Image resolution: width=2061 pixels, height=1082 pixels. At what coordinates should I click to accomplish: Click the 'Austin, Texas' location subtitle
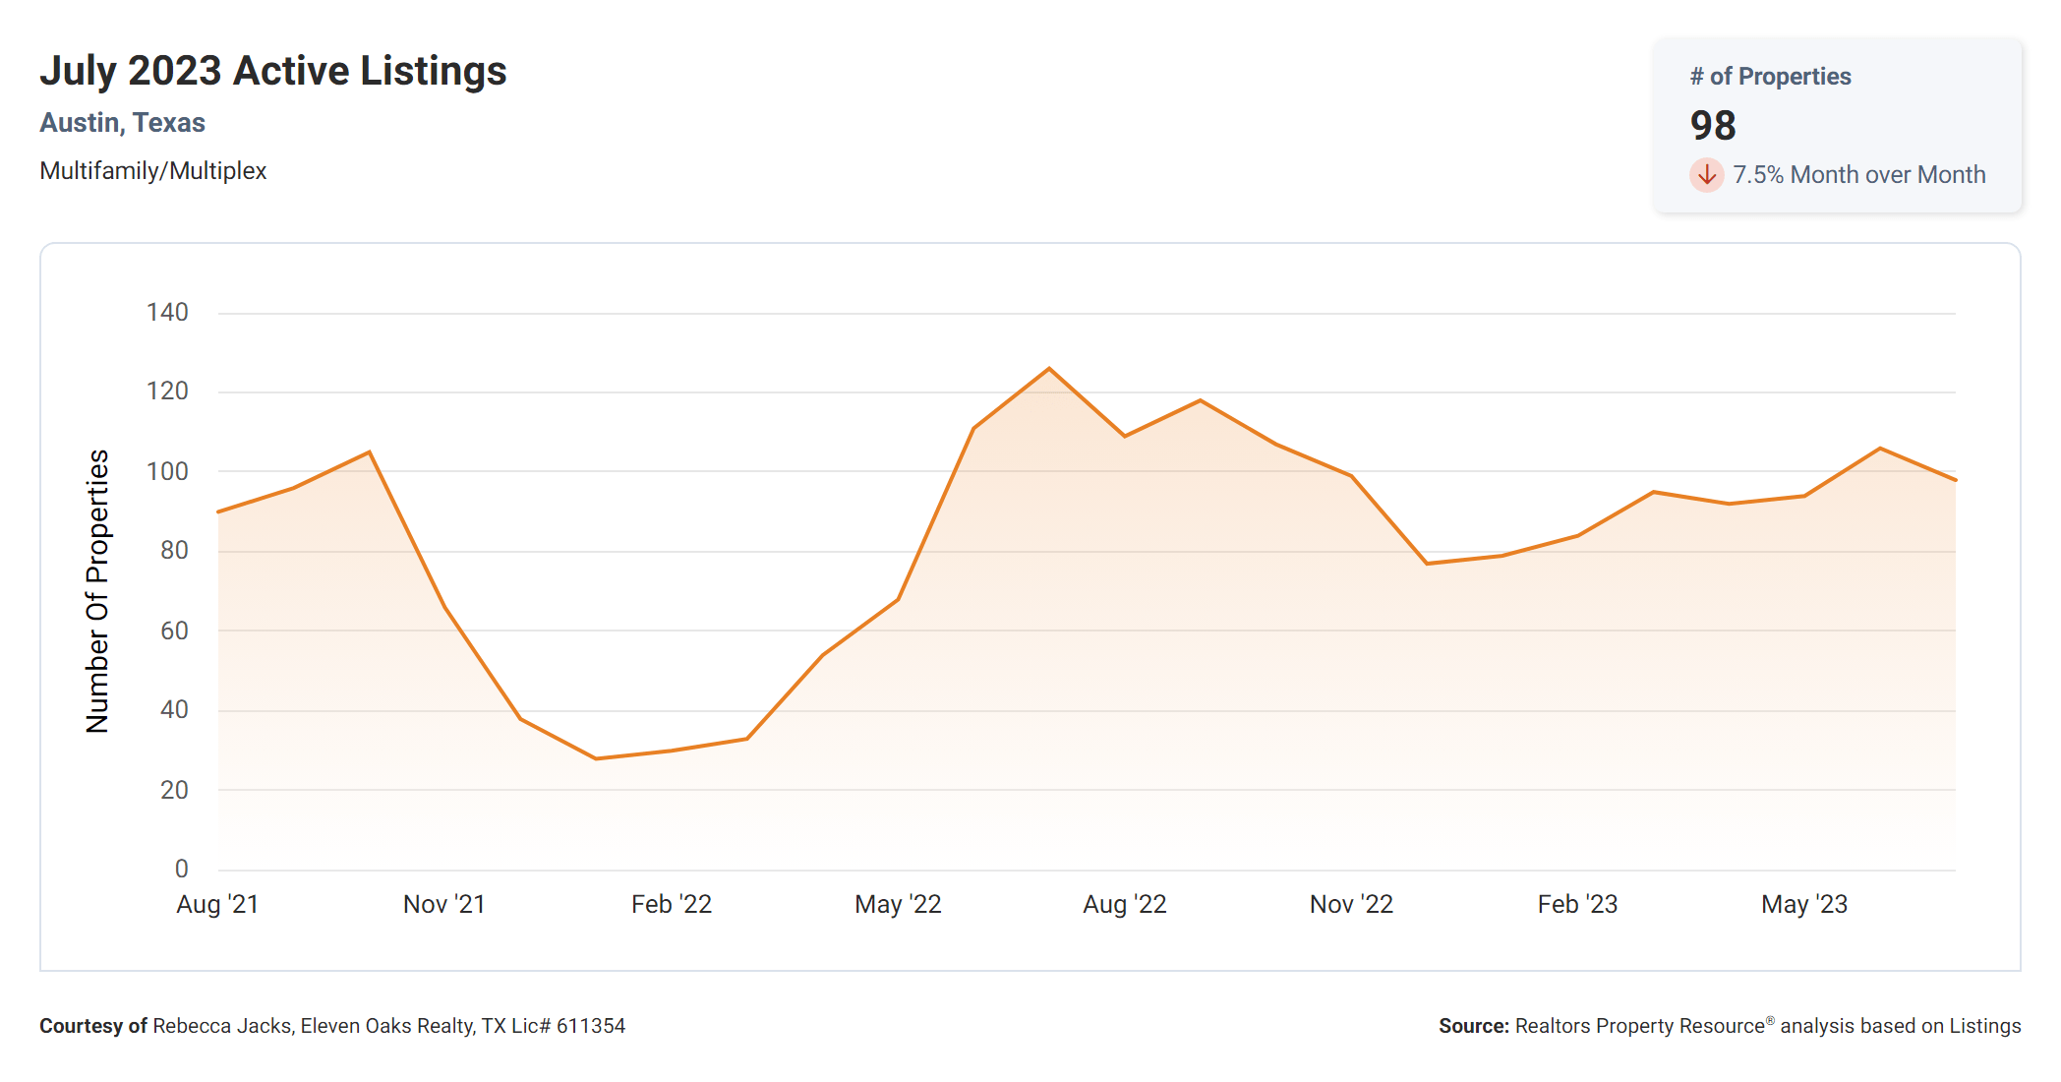(x=122, y=123)
